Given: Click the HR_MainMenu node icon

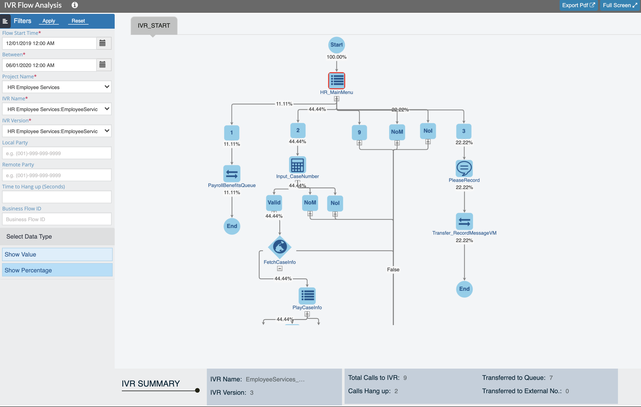Looking at the screenshot, I should 336,81.
